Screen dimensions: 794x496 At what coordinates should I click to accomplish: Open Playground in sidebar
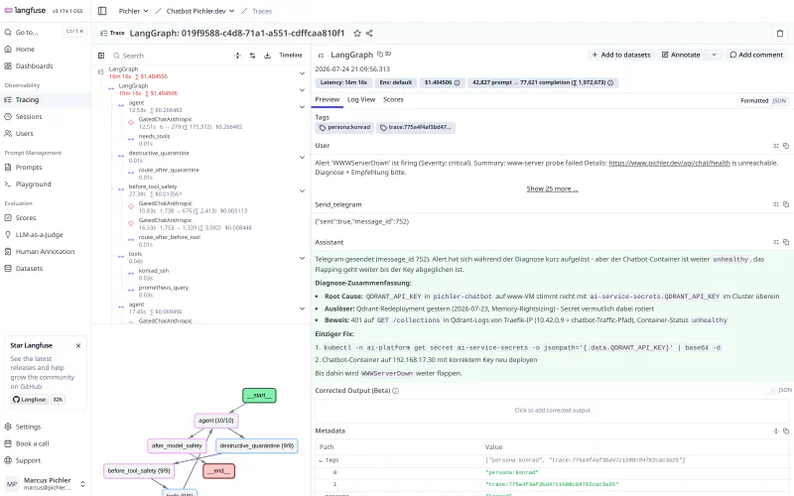click(33, 185)
